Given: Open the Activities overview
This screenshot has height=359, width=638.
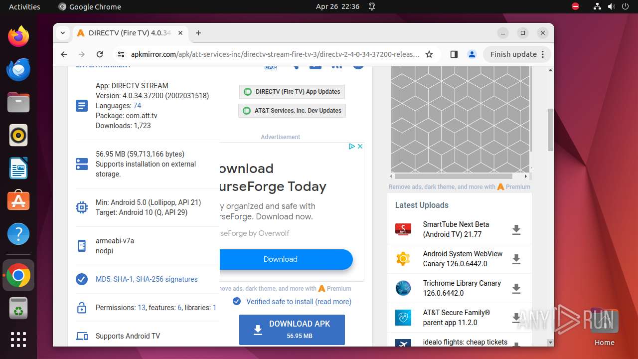Looking at the screenshot, I should [x=24, y=6].
